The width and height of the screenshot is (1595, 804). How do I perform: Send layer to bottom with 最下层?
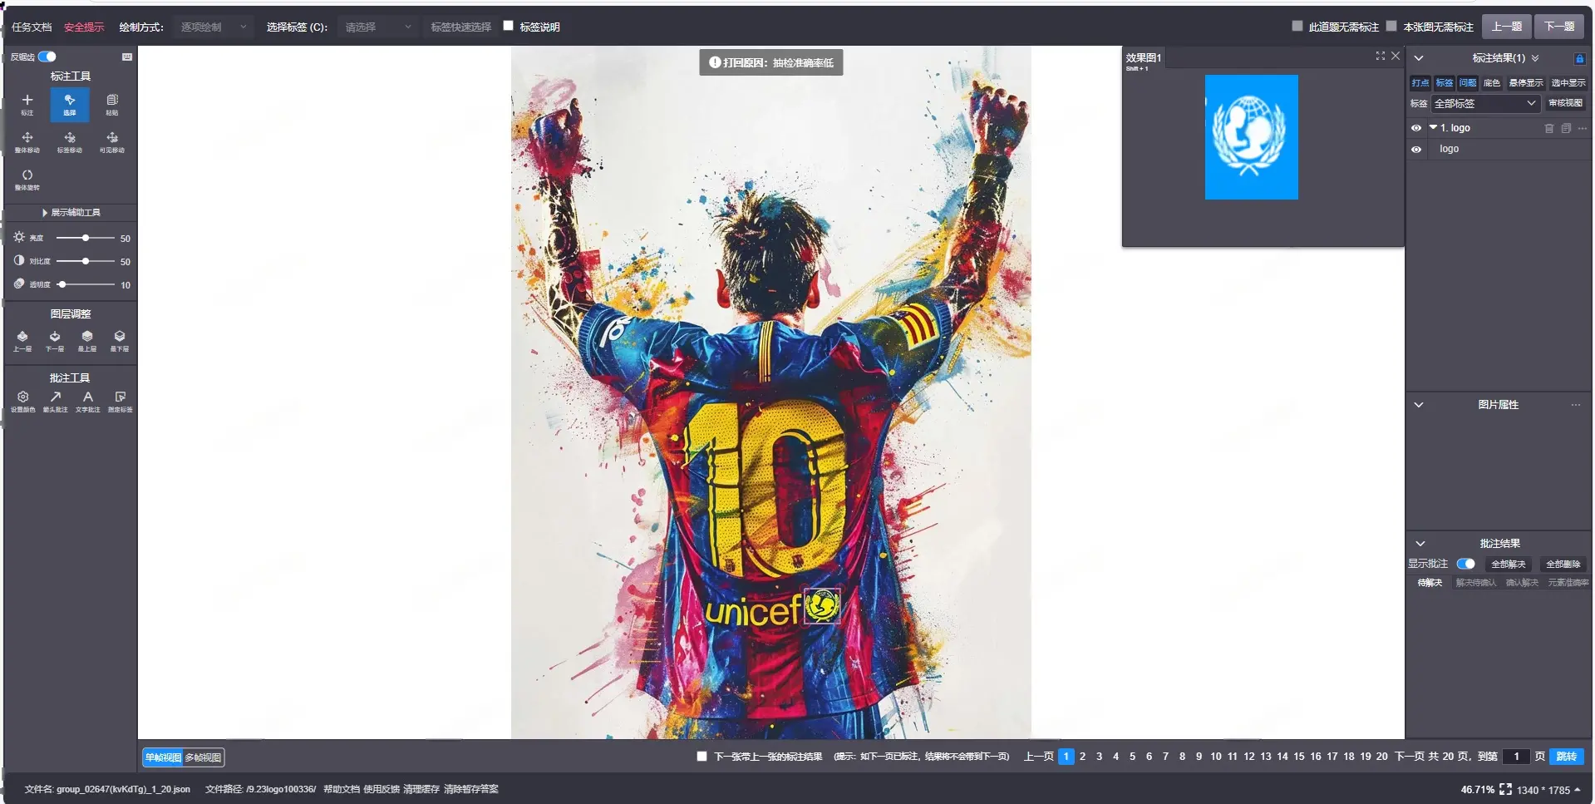coord(120,340)
